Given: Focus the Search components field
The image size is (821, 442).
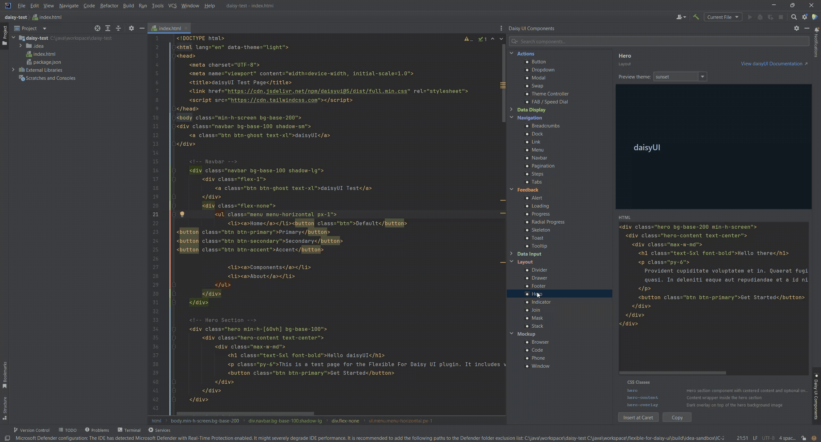Looking at the screenshot, I should (x=659, y=41).
